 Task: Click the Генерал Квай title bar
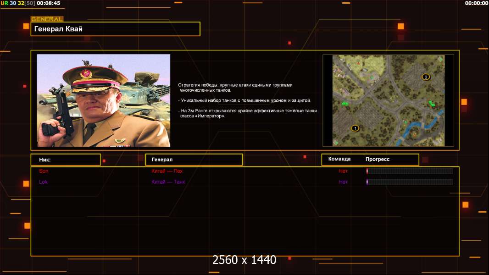(115, 29)
